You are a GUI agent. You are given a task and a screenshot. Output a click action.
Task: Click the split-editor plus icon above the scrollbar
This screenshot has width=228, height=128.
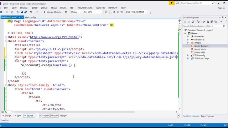(180, 21)
